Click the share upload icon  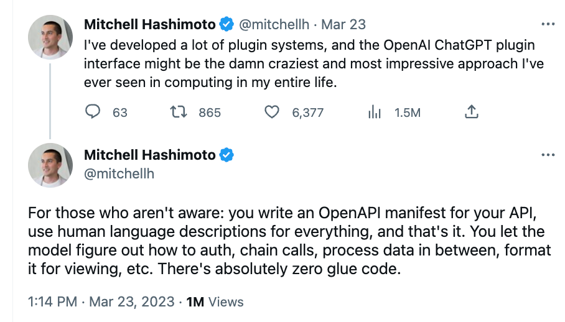471,111
